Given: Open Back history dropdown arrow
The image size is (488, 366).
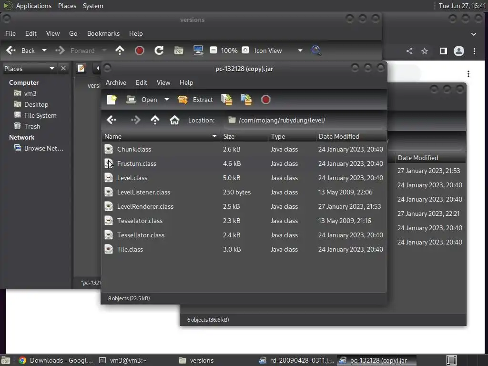Looking at the screenshot, I should click(x=44, y=50).
